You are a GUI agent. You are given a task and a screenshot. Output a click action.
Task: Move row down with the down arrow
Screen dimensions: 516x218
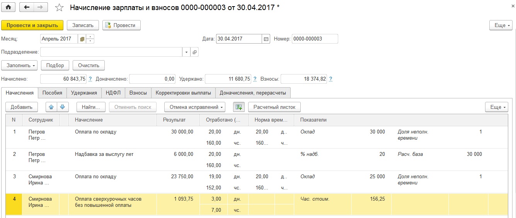click(x=63, y=107)
